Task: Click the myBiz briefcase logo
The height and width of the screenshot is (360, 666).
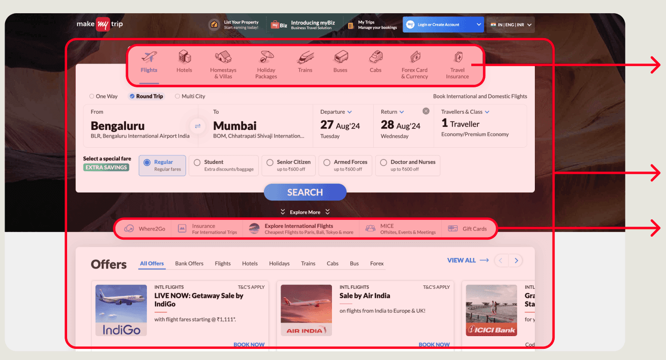Action: pyautogui.click(x=279, y=24)
